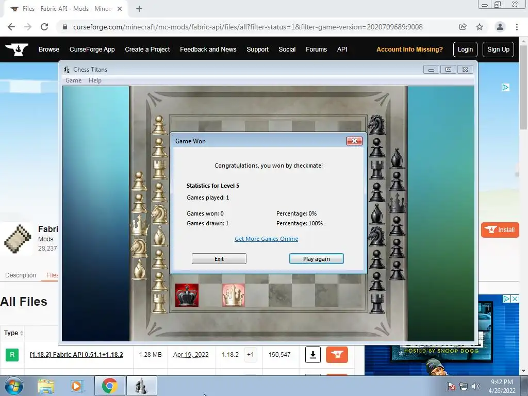Click the Exit button in Game Won dialog
The image size is (528, 396).
pos(219,259)
